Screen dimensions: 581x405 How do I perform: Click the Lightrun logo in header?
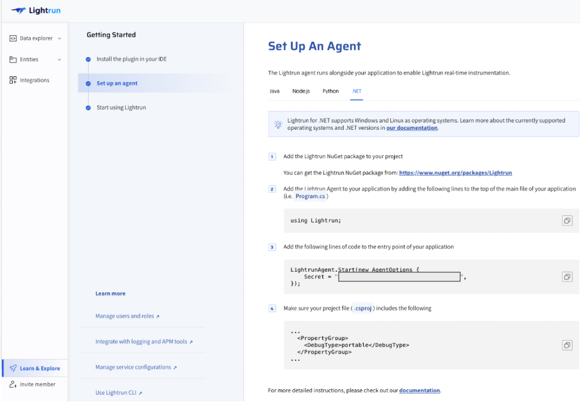(x=36, y=10)
